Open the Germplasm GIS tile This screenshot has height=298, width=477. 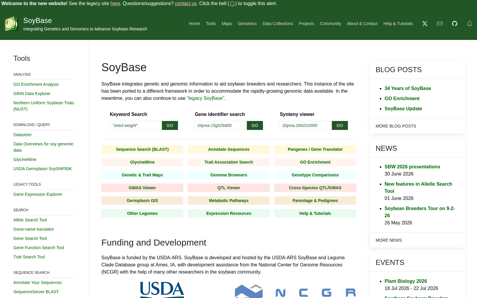click(142, 201)
